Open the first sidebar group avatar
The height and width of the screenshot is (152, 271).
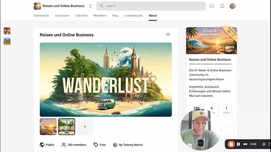(x=7, y=31)
